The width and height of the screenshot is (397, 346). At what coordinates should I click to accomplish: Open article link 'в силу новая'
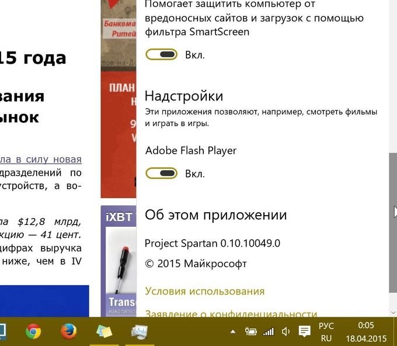click(41, 160)
